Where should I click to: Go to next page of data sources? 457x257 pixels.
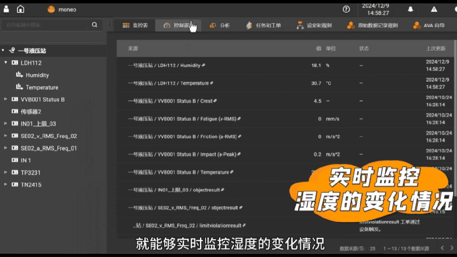point(451,248)
